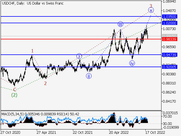Click the -0.019099 indicator scale value
Viewport: 181px width, 136px height.
[x=171, y=127]
